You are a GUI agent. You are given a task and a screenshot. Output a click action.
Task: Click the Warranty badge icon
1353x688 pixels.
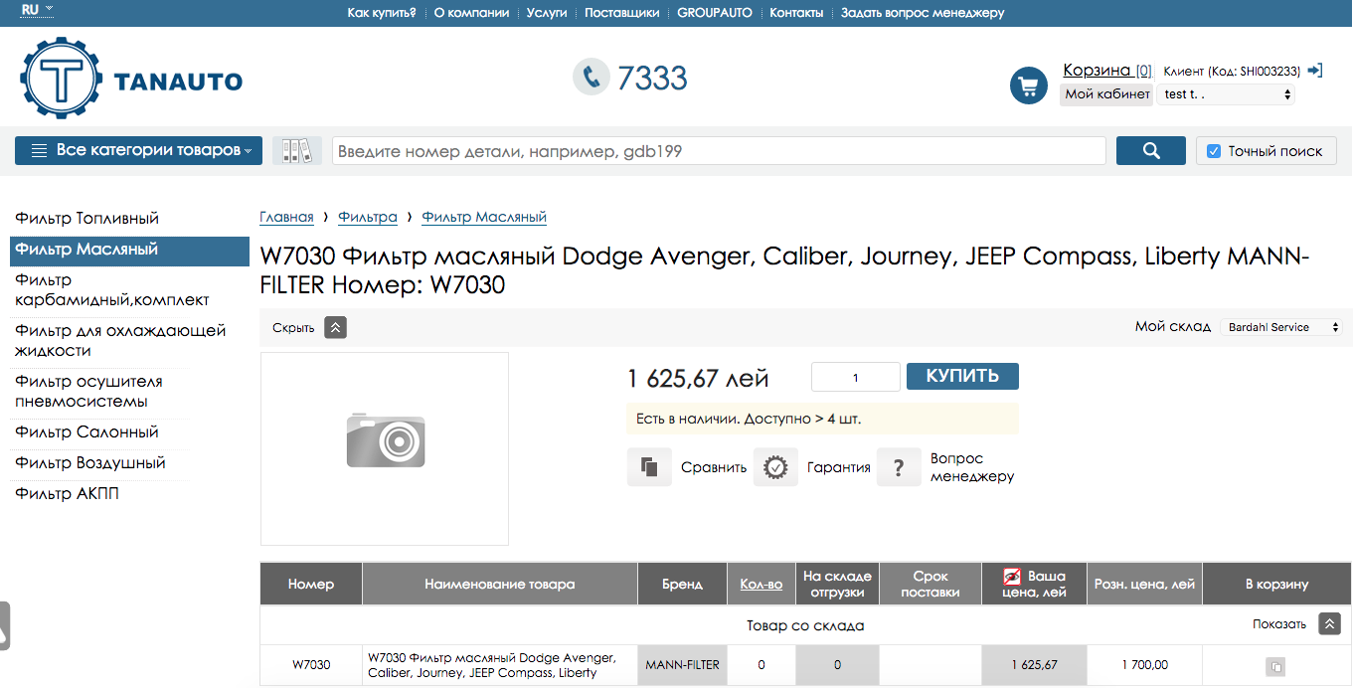[x=775, y=467]
